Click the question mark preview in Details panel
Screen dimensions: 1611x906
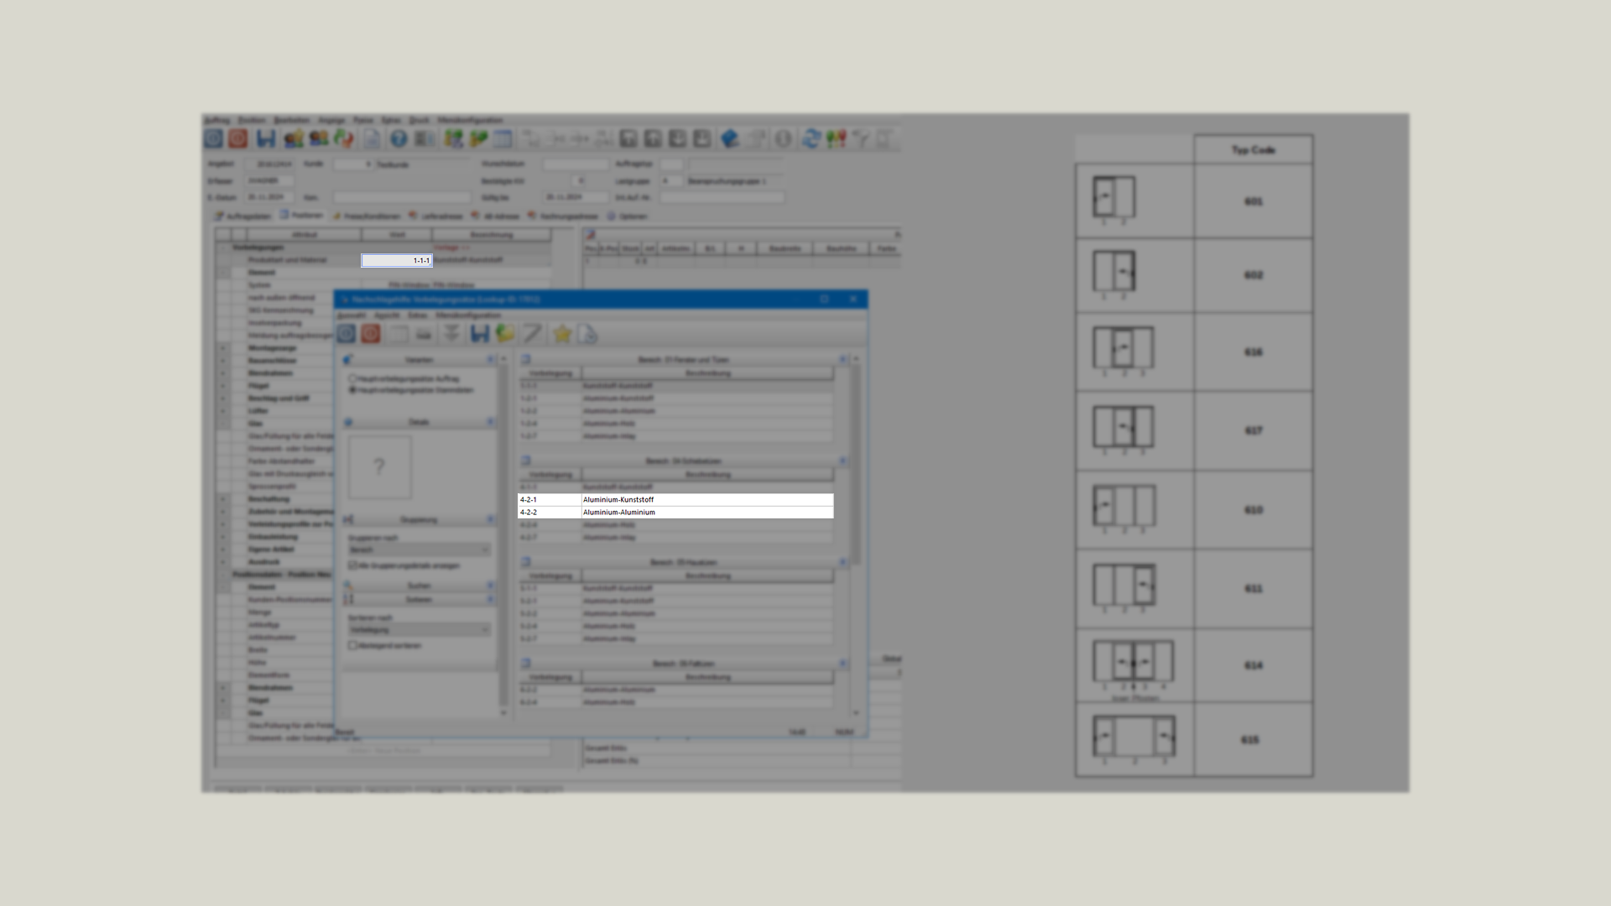point(380,467)
